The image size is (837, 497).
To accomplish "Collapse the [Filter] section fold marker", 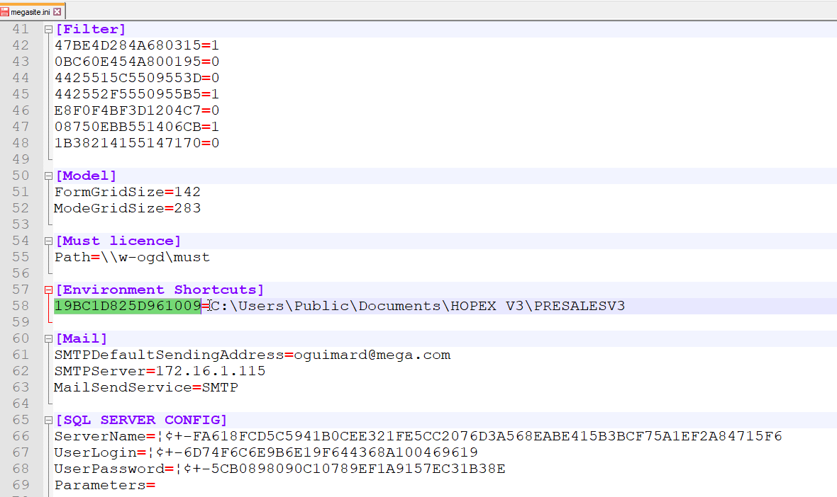I will pyautogui.click(x=47, y=29).
